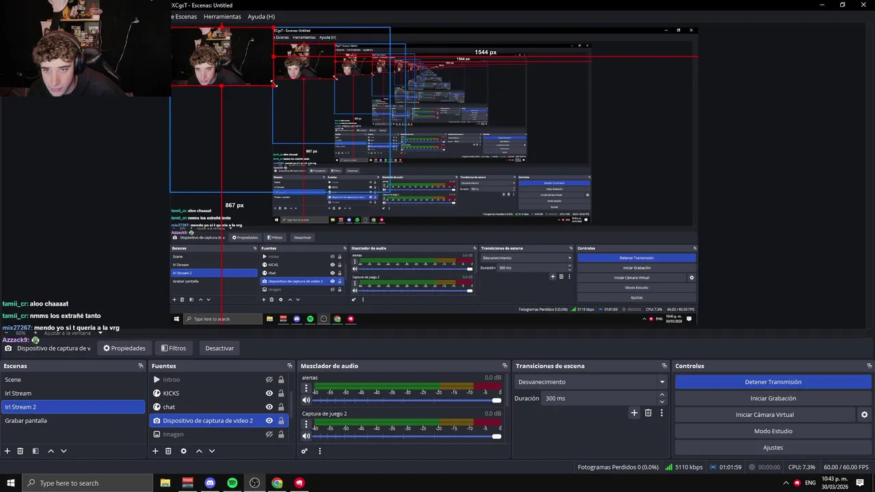Click the Windows taskbar search box
The height and width of the screenshot is (492, 875).
tap(87, 483)
